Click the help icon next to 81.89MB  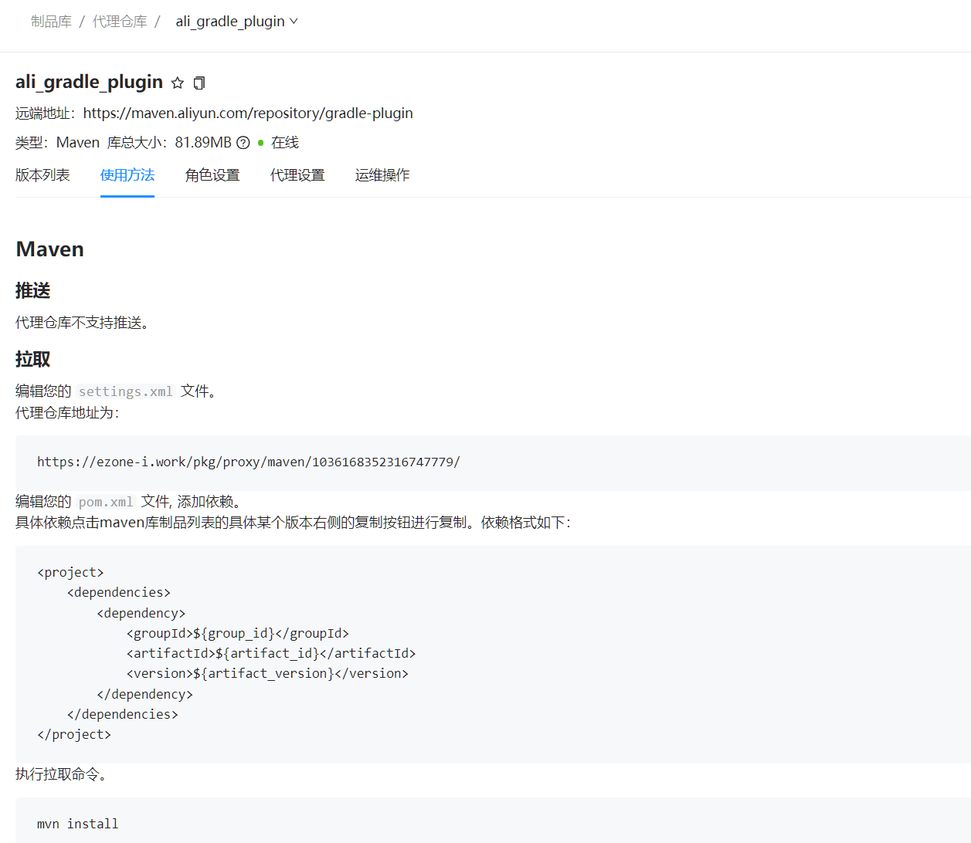243,143
